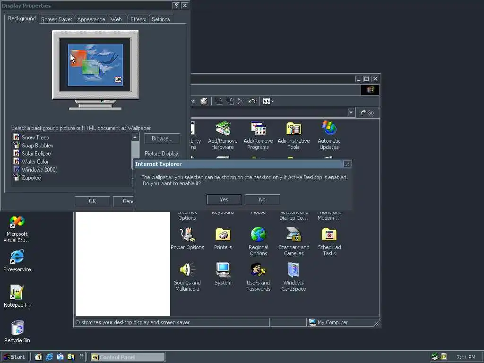Click My Computer in the status bar
The height and width of the screenshot is (363, 484).
click(x=328, y=322)
